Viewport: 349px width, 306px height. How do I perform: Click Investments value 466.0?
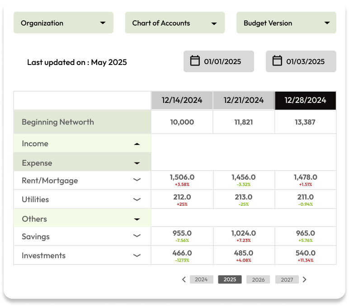point(182,253)
